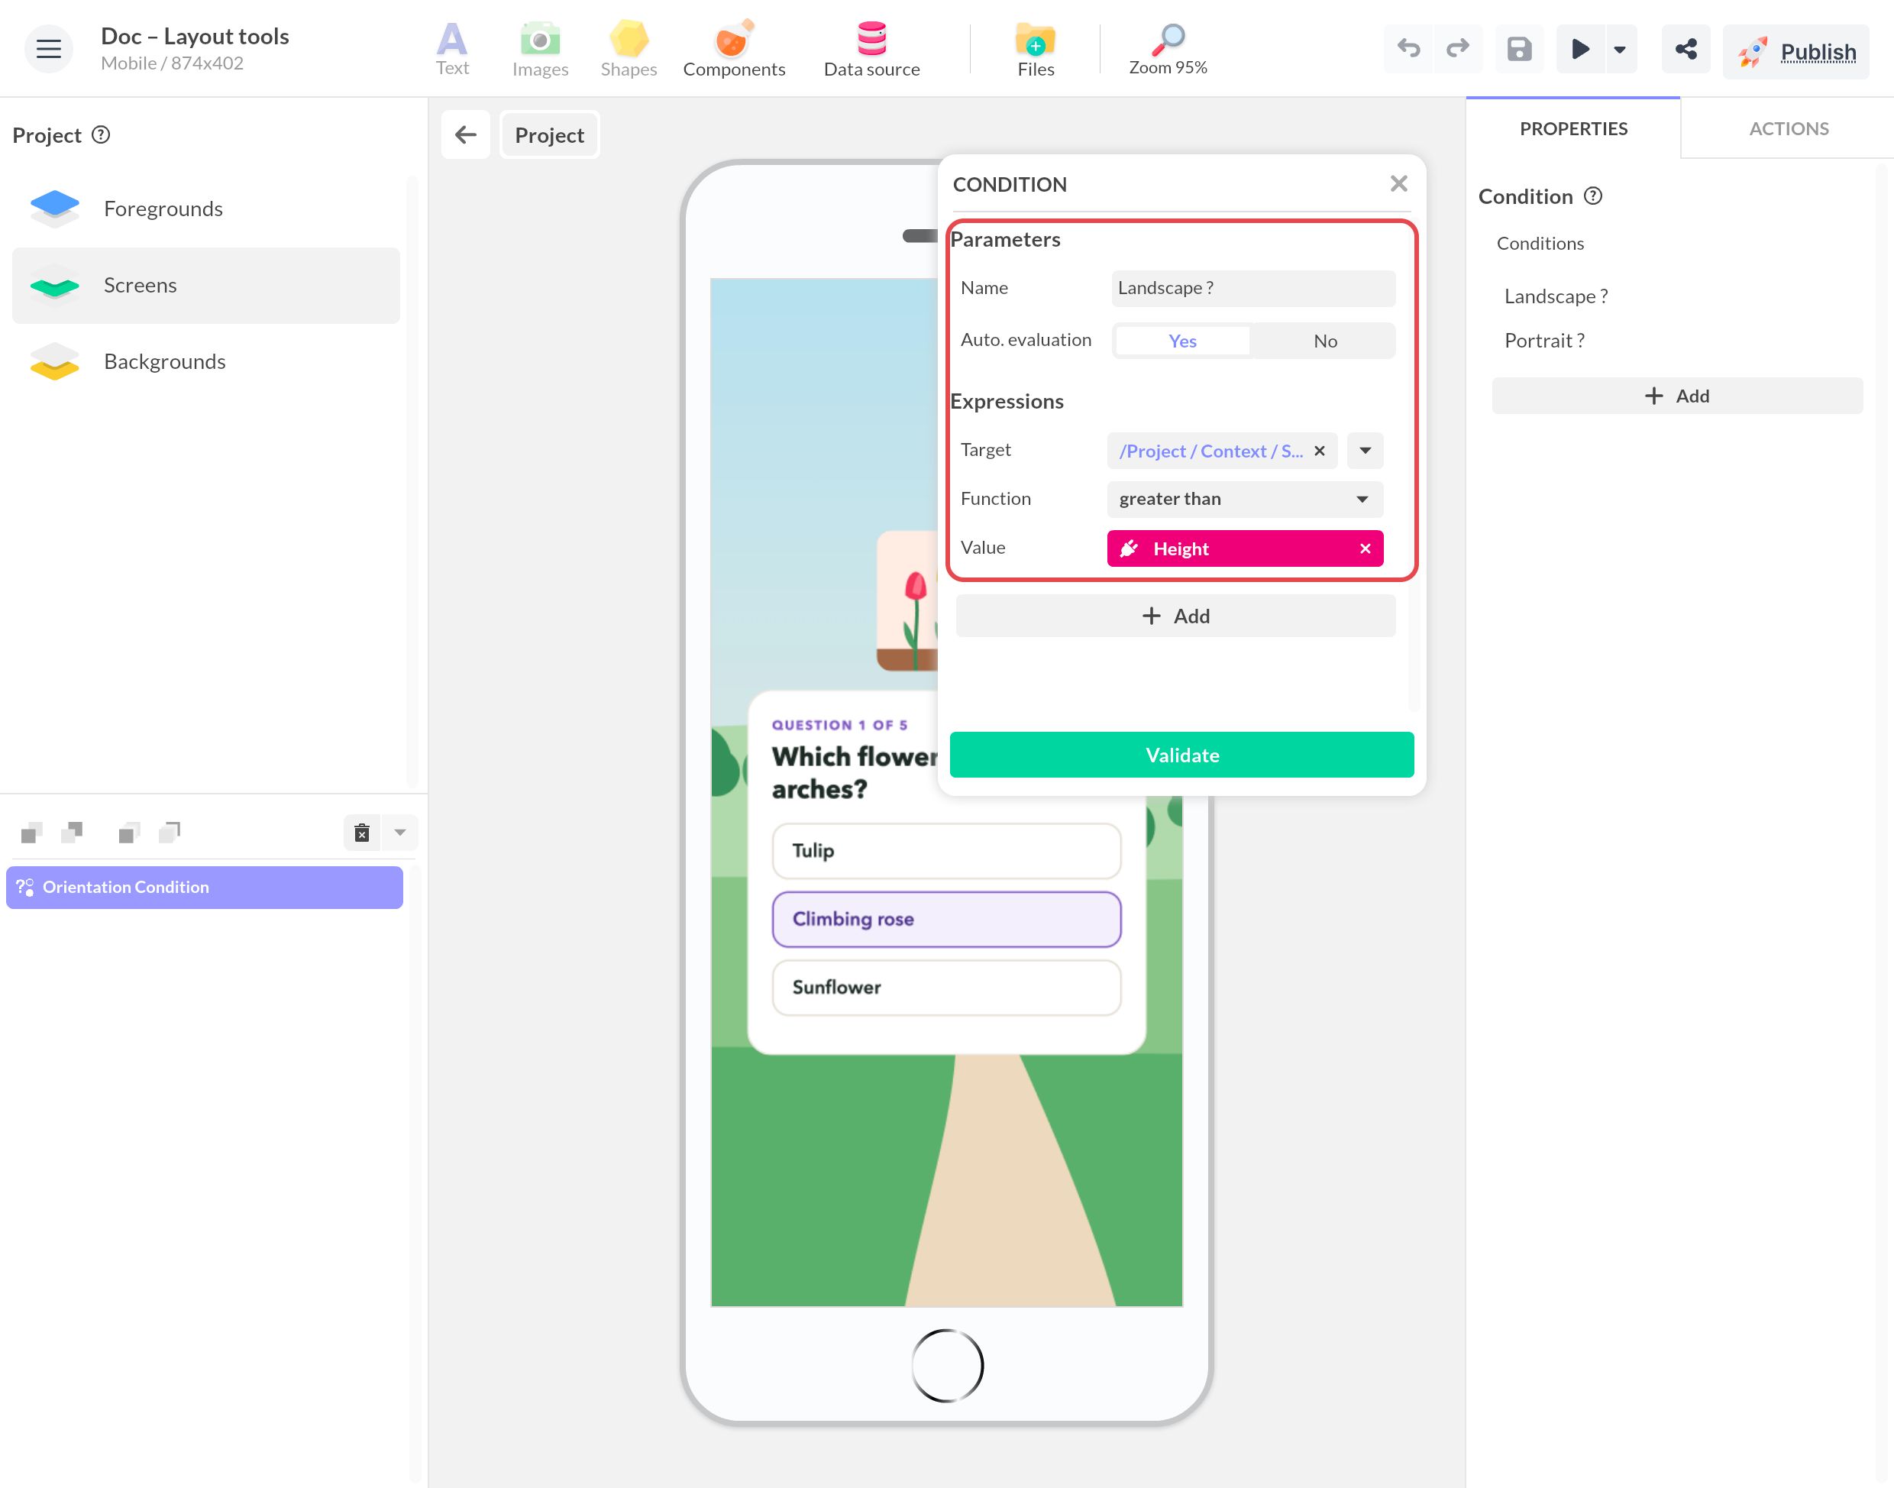This screenshot has height=1488, width=1894.
Task: Open the hamburger main menu
Action: pos(49,49)
